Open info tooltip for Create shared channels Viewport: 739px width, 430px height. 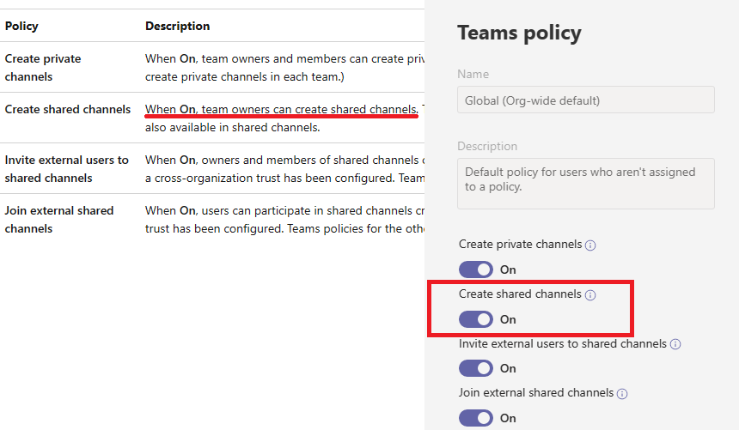tap(590, 295)
